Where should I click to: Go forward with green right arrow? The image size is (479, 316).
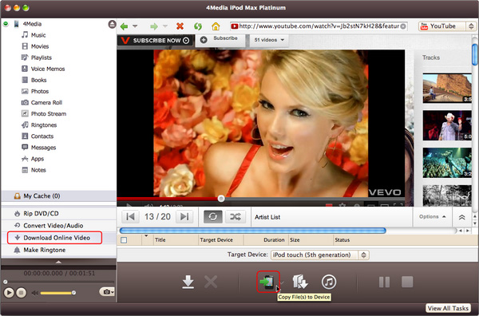(154, 26)
